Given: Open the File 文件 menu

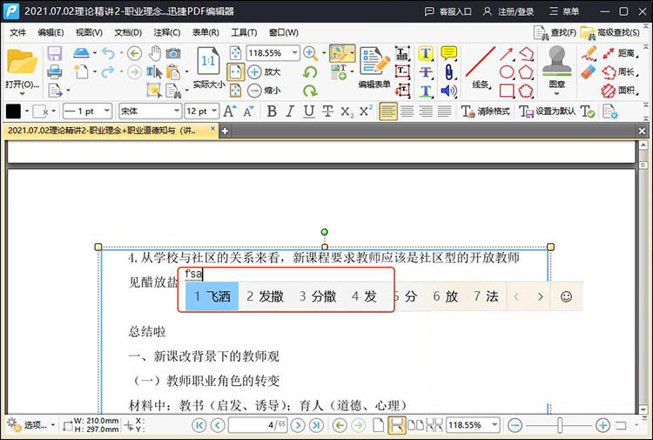Looking at the screenshot, I should 17,32.
